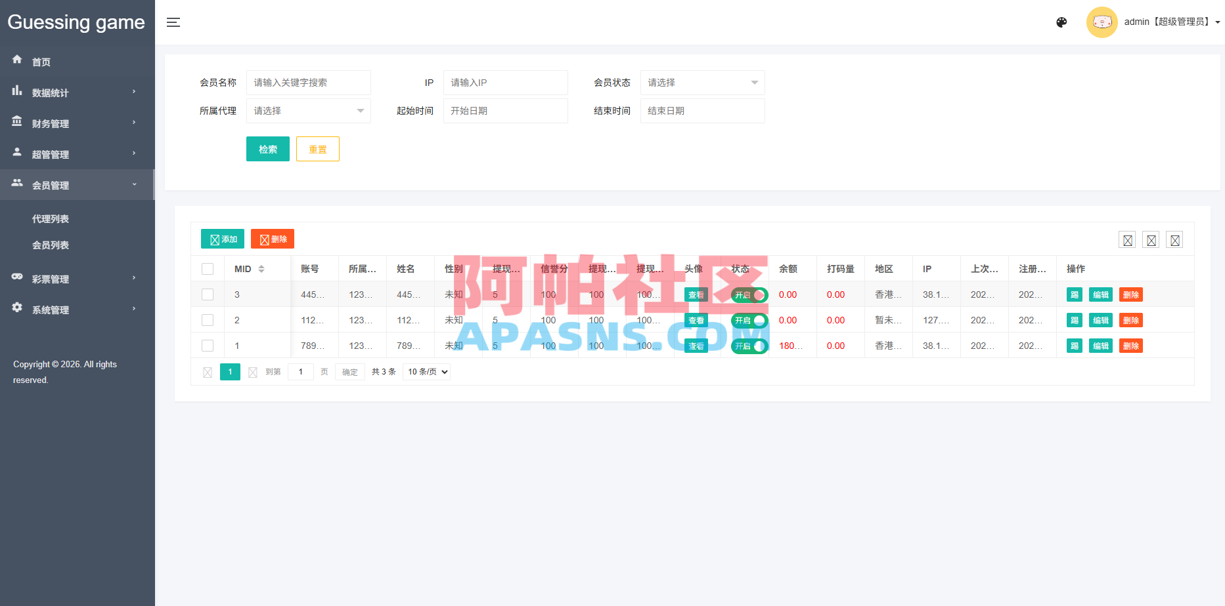Expand the 超管管理 sidebar menu

pos(77,154)
